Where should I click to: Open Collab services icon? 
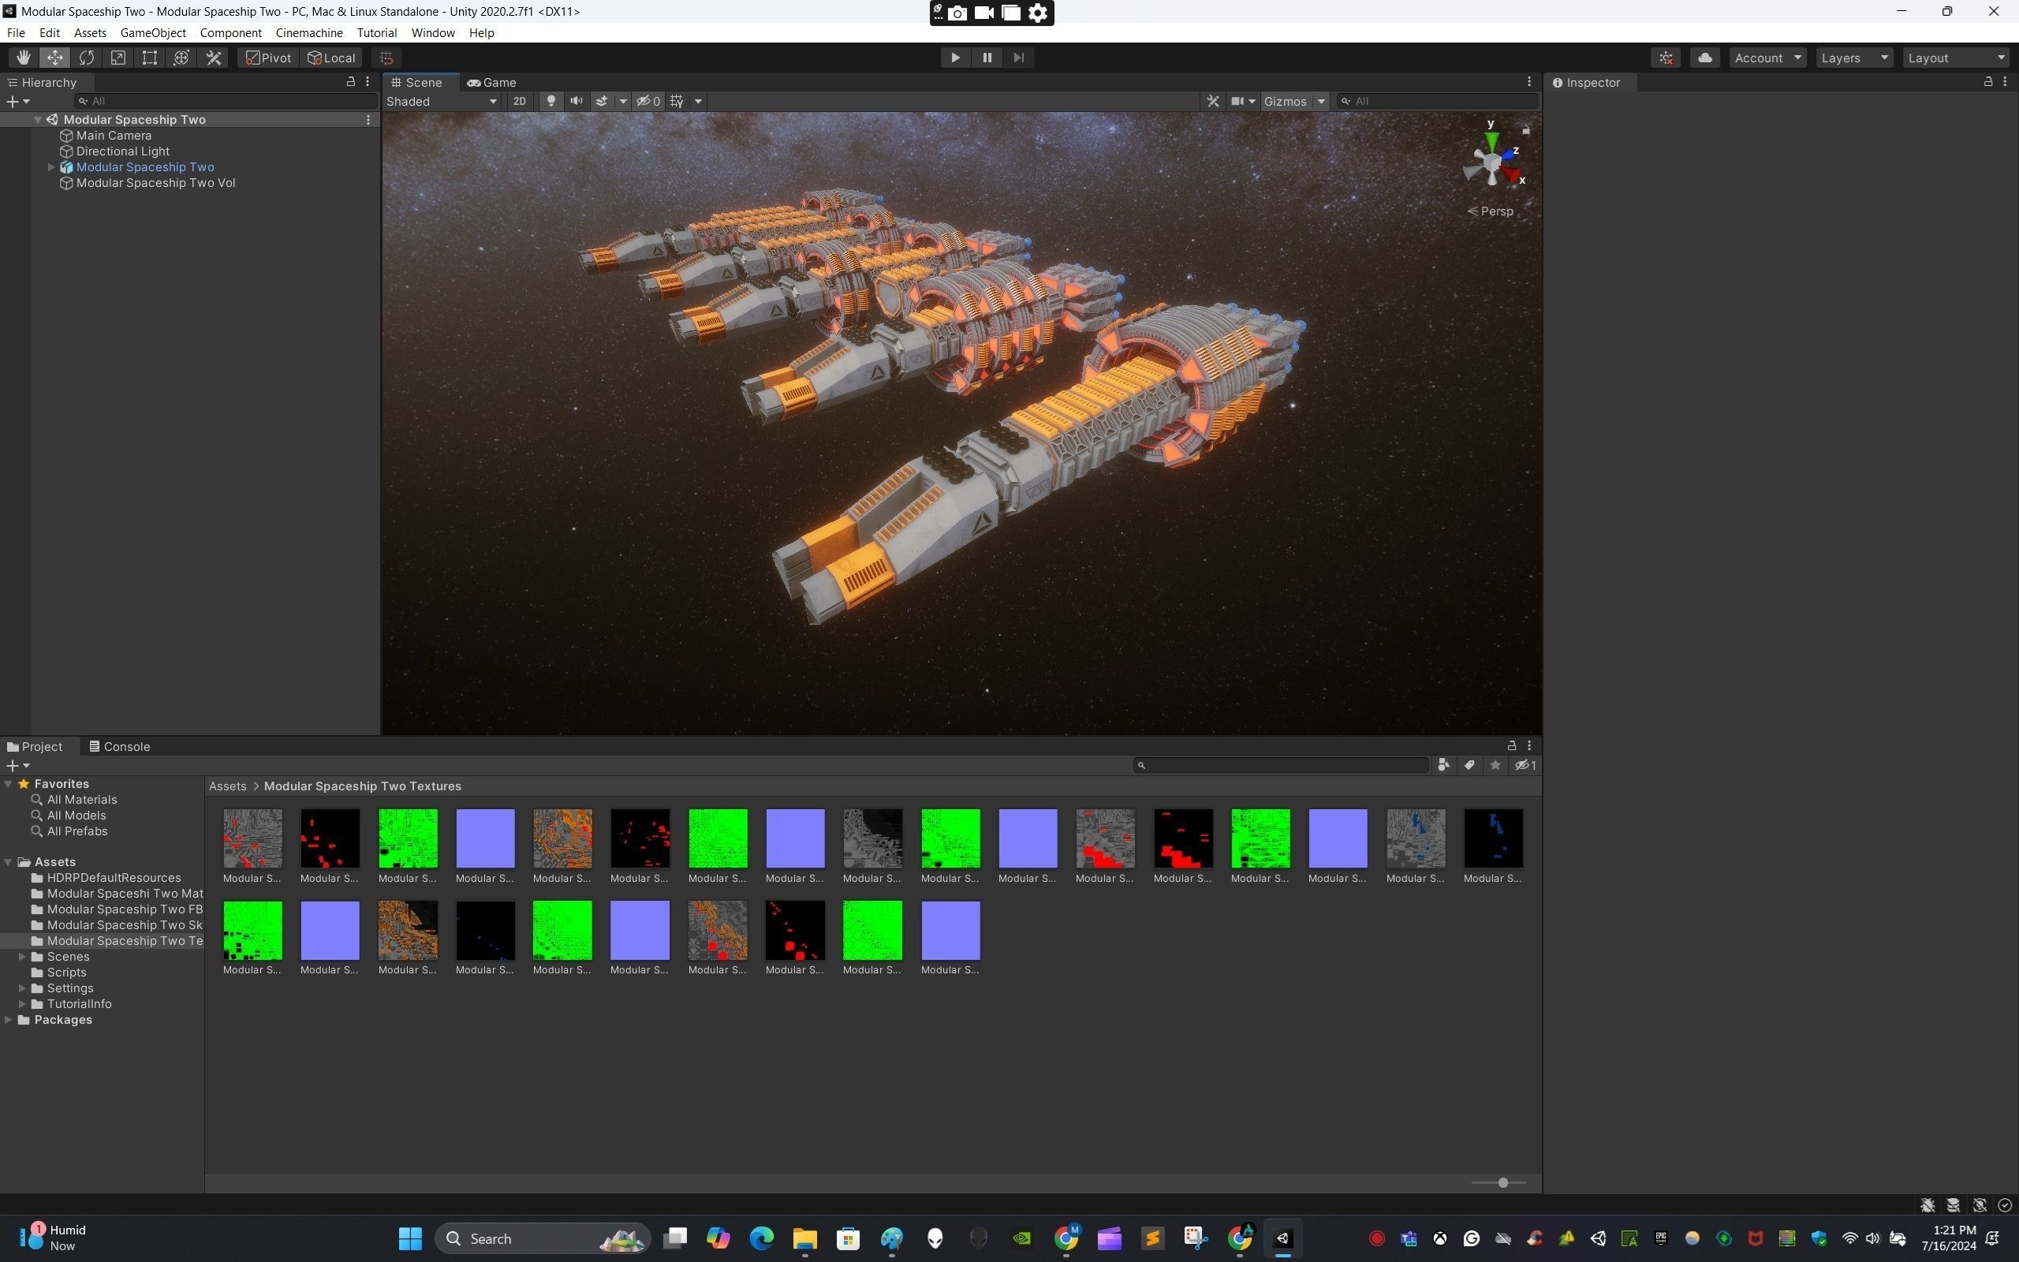[1666, 58]
